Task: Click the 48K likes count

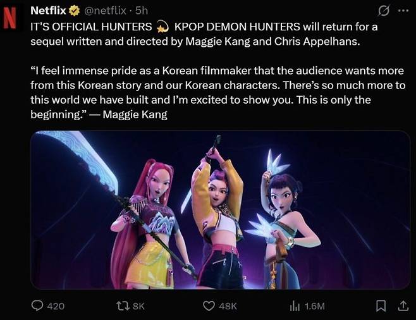Action: [228, 306]
